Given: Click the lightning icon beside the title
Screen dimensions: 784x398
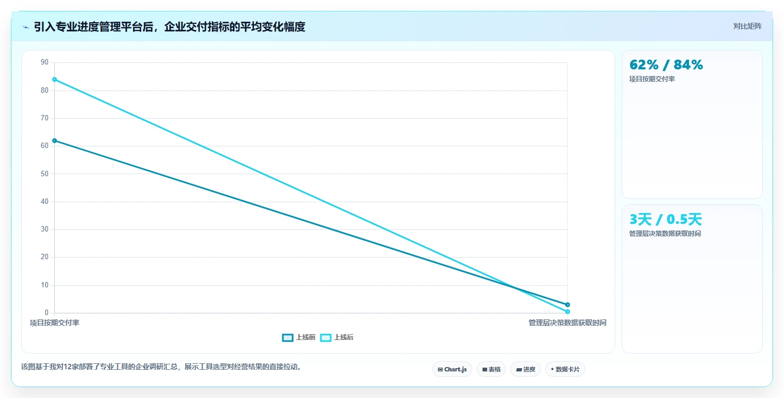Looking at the screenshot, I should 26,27.
